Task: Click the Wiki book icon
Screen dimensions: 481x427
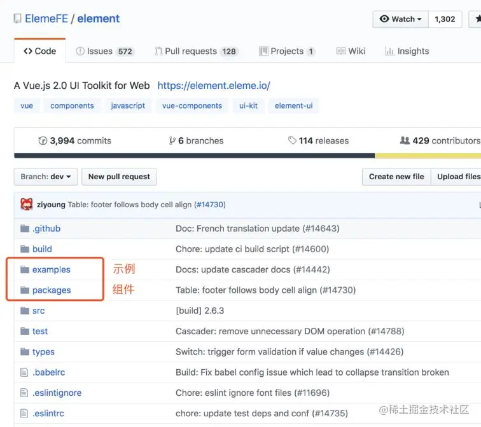Action: pyautogui.click(x=341, y=51)
